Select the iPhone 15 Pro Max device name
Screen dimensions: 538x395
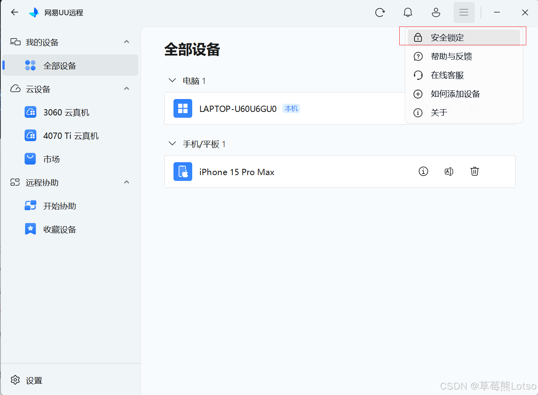[x=237, y=172]
